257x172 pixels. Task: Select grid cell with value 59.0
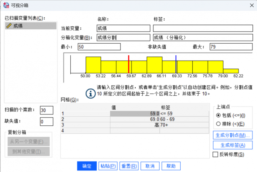[x=135, y=114]
